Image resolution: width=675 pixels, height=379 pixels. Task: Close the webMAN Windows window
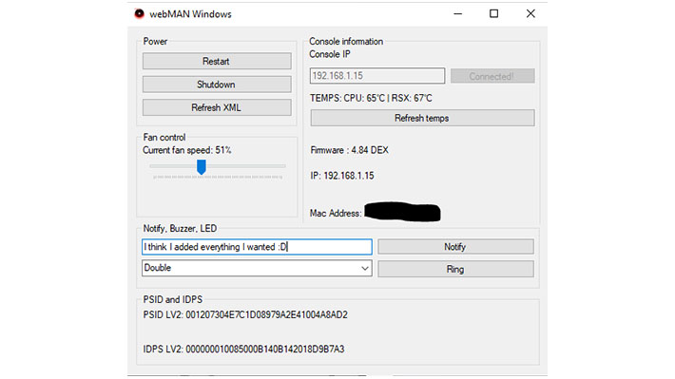coord(530,13)
